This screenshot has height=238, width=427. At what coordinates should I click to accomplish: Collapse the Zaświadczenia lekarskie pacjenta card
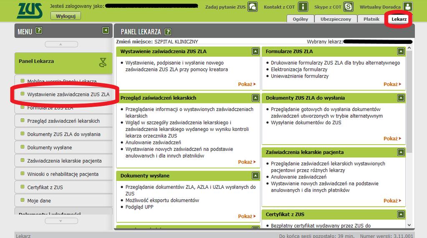(x=401, y=152)
